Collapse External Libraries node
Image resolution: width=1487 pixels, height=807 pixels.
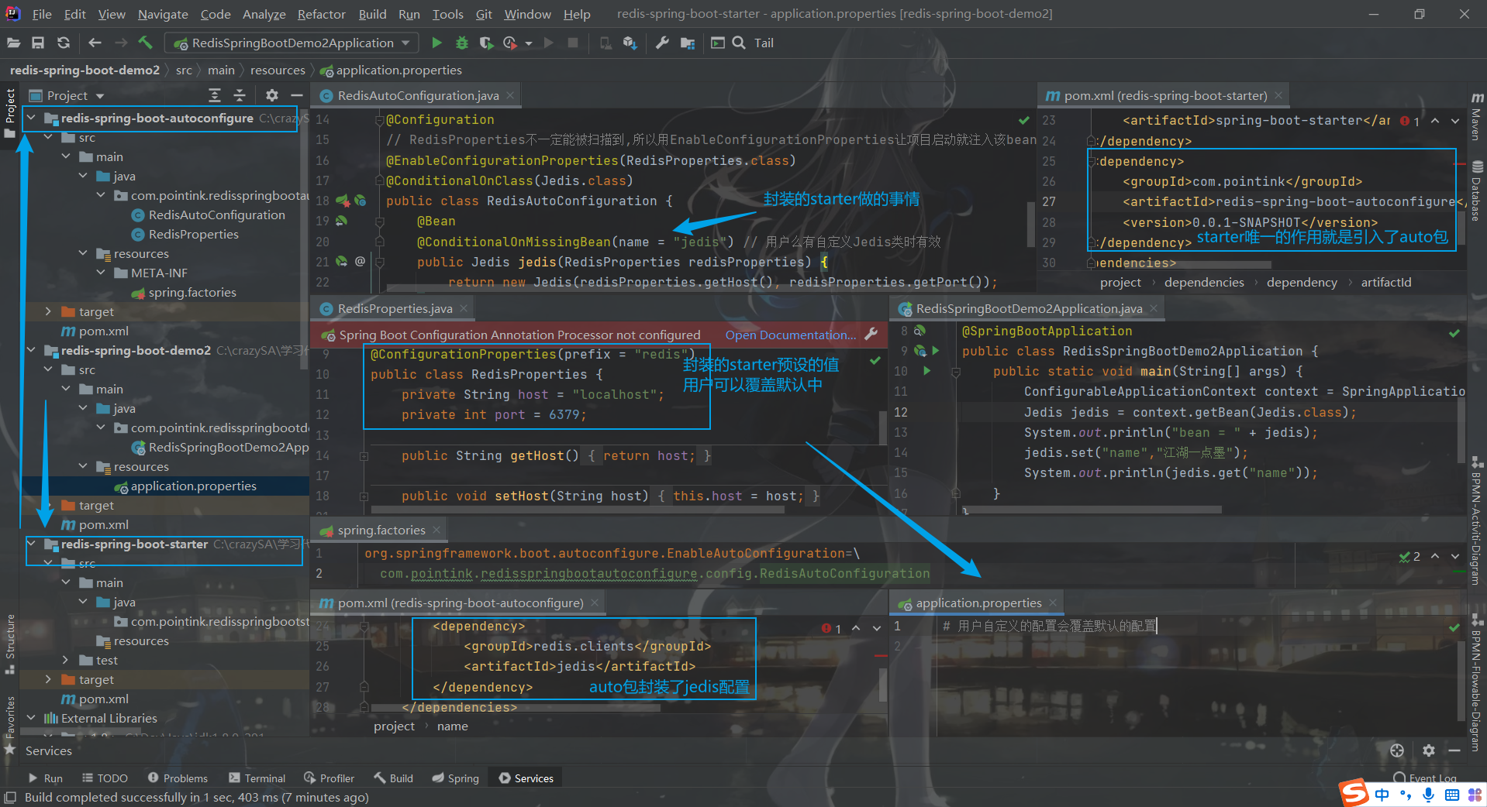tap(31, 718)
